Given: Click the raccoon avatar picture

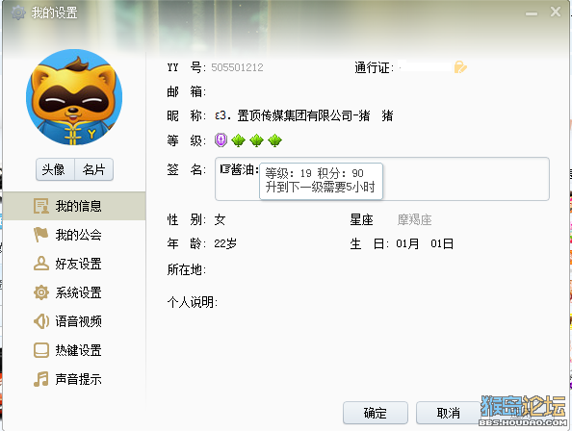Looking at the screenshot, I should pos(74,97).
